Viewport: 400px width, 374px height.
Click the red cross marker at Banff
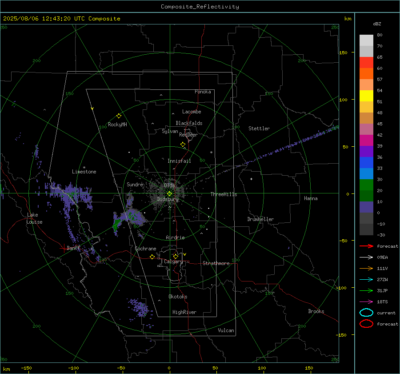click(64, 248)
